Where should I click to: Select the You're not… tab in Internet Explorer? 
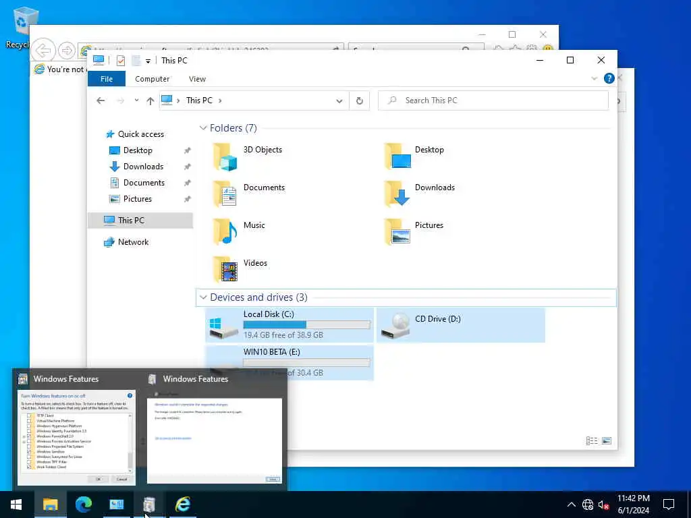59,69
